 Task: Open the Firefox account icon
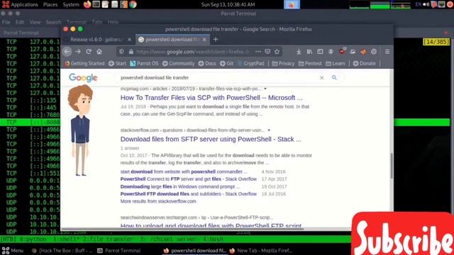(x=331, y=52)
